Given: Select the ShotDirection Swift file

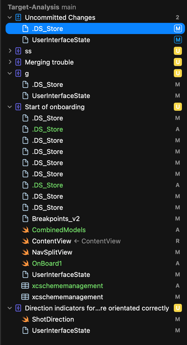Looking at the screenshot, I should [53, 319].
